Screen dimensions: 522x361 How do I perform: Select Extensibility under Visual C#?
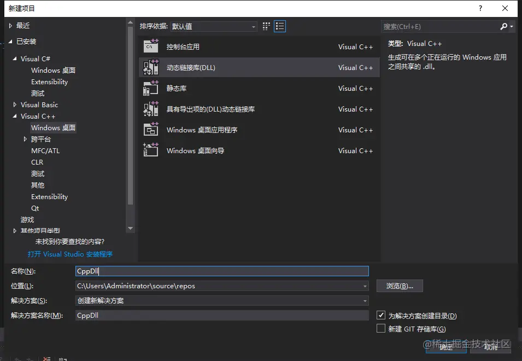point(49,82)
